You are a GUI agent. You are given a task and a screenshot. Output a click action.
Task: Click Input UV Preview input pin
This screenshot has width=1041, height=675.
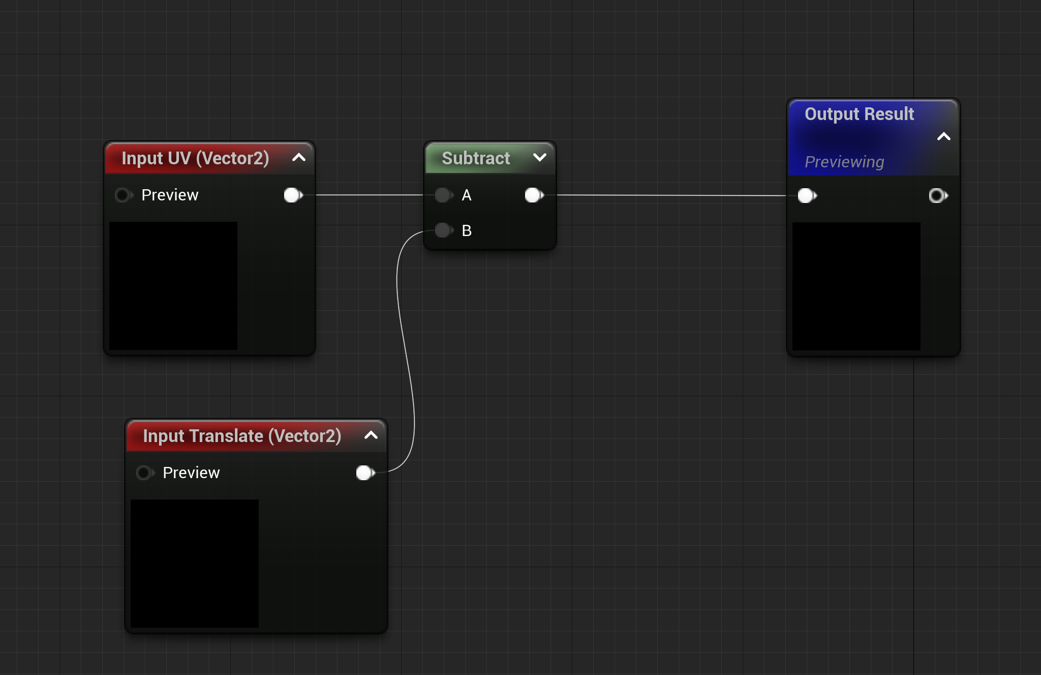click(123, 195)
